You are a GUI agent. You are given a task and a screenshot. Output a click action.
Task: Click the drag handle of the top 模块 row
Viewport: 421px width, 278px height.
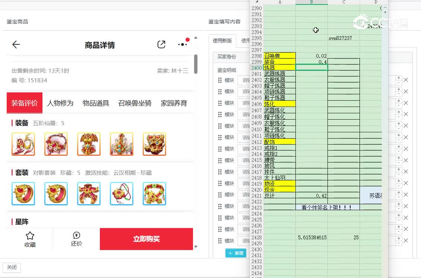pyautogui.click(x=220, y=80)
